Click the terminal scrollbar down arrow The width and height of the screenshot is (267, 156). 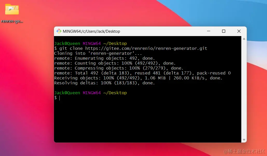click(x=244, y=140)
